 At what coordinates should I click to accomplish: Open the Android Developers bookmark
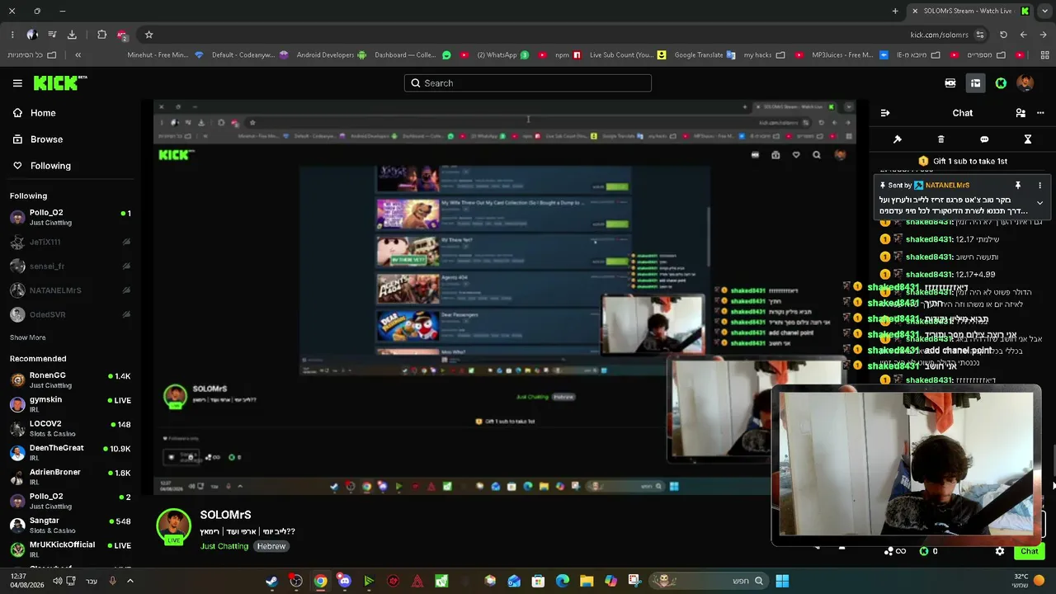331,55
